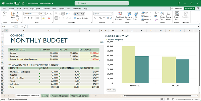Apply bold formatting to the selection
The width and height of the screenshot is (201, 101).
(25, 18)
